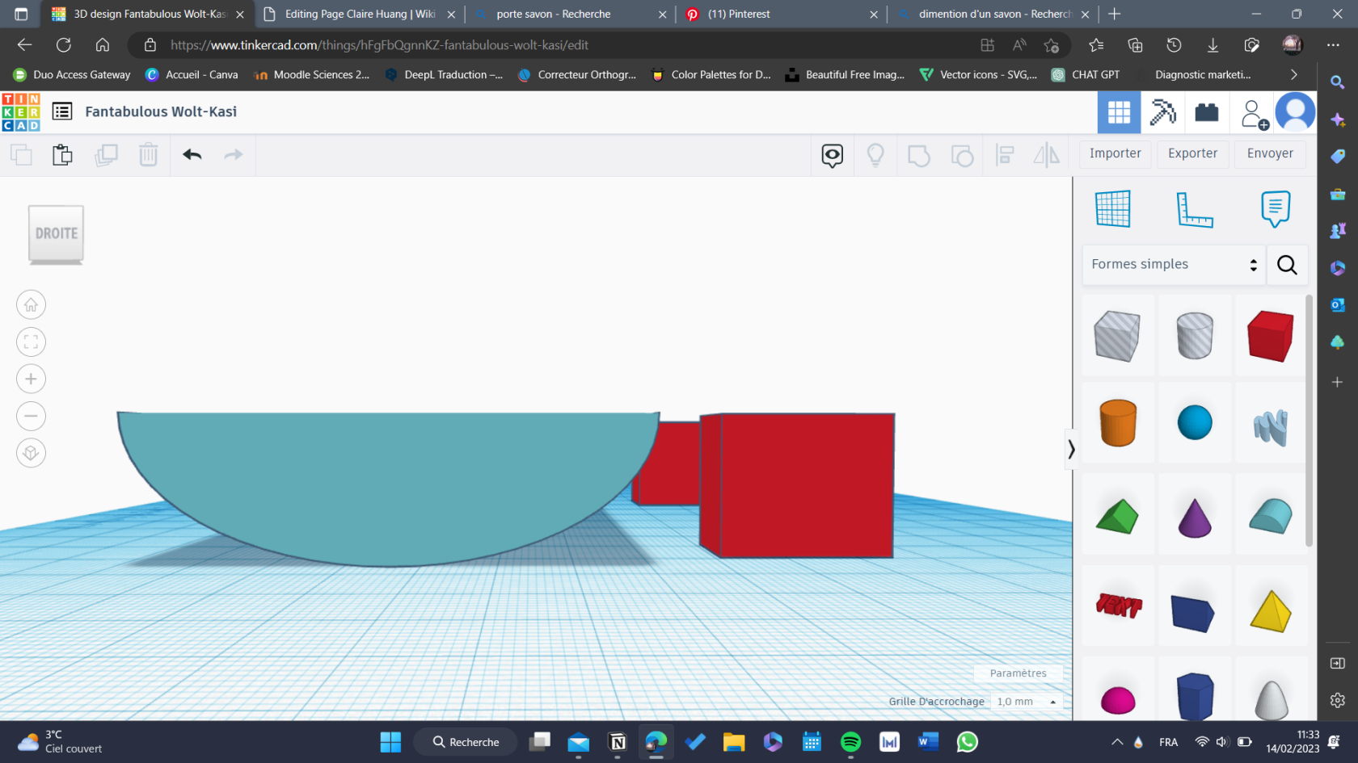Screen dimensions: 1358x763
Task: Pick the striped hole cylinder shape
Action: 1195,336
